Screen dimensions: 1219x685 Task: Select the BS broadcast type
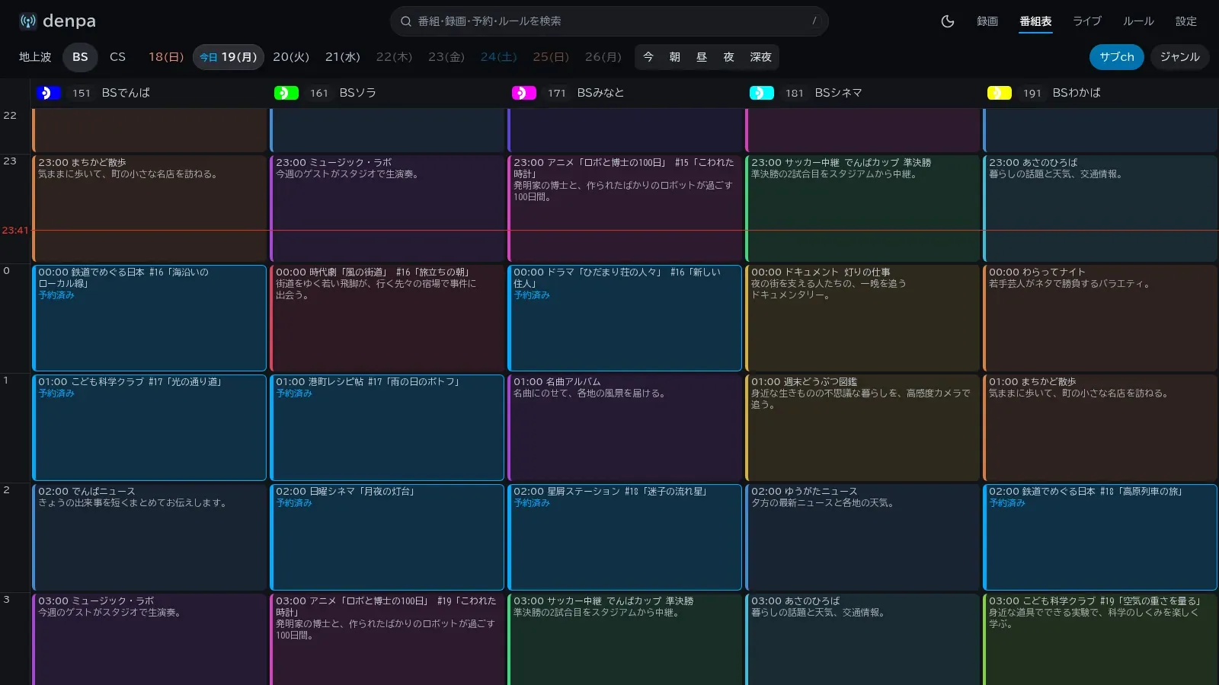pos(80,57)
